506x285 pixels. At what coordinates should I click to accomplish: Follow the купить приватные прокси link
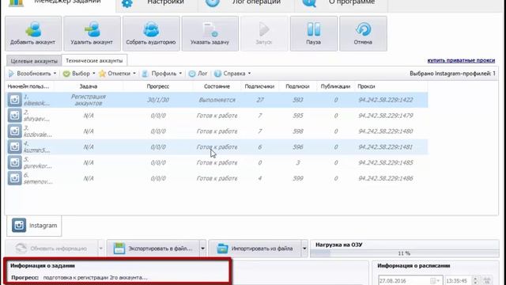pos(461,60)
